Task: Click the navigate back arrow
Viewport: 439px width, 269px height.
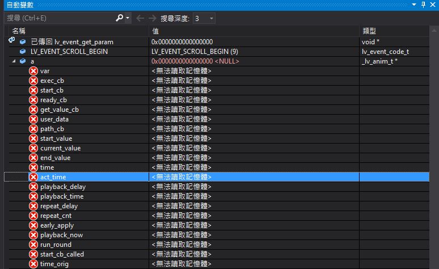Action: tap(140, 18)
